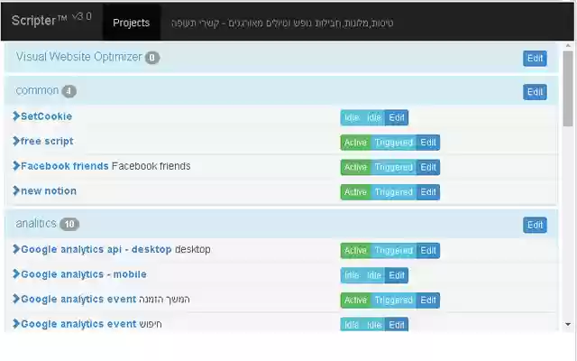Click the count badge on common
The height and width of the screenshot is (361, 577).
pos(69,91)
